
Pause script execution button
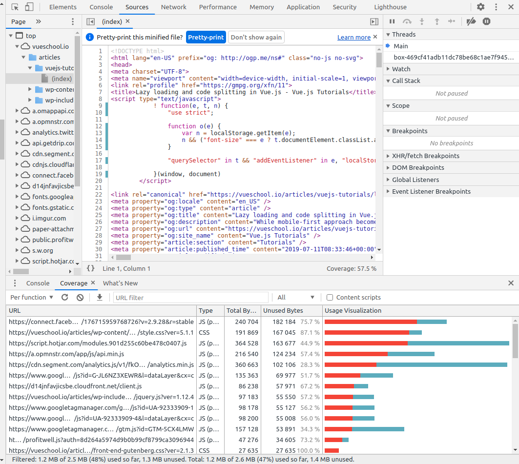[x=392, y=21]
